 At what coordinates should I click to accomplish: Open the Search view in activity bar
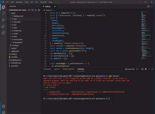point(3,14)
